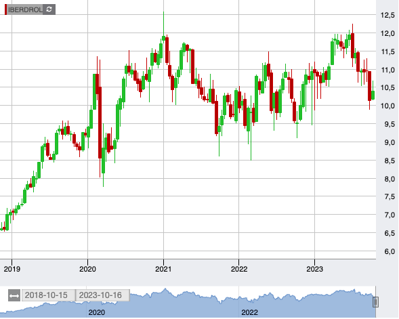Image resolution: width=399 pixels, height=319 pixels.
Task: Click the 2020 x-axis year label on main chart
Action: click(x=87, y=269)
